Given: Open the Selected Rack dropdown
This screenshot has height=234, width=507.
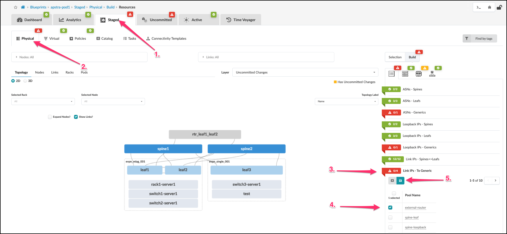Looking at the screenshot, I should 43,101.
